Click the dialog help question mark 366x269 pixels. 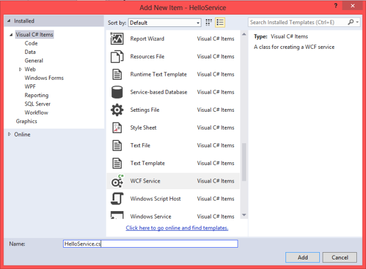click(x=336, y=6)
